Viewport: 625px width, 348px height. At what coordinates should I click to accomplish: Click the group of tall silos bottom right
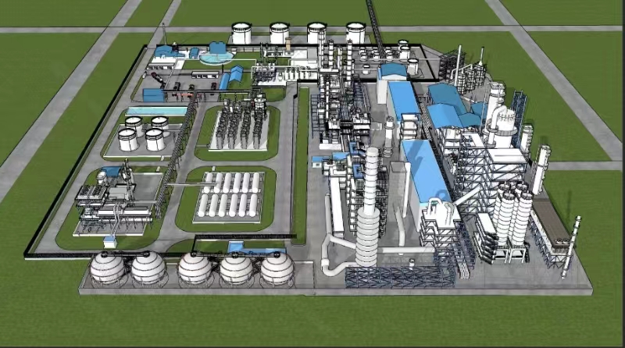click(x=512, y=211)
